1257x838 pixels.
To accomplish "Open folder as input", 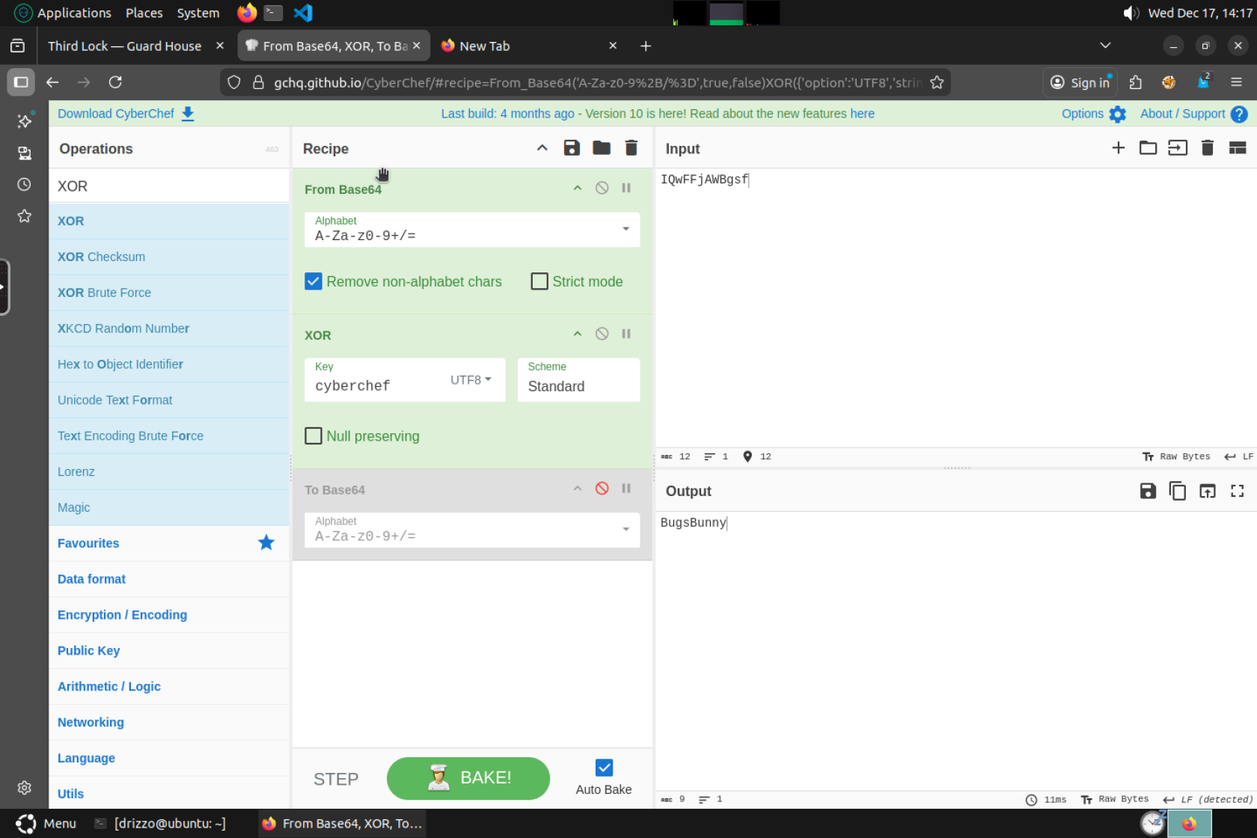I will pos(1148,148).
